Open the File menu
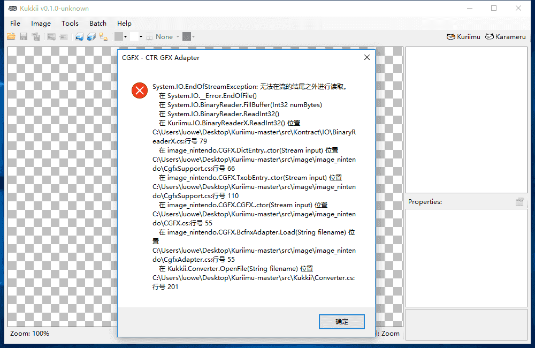The height and width of the screenshot is (348, 535). coord(16,23)
